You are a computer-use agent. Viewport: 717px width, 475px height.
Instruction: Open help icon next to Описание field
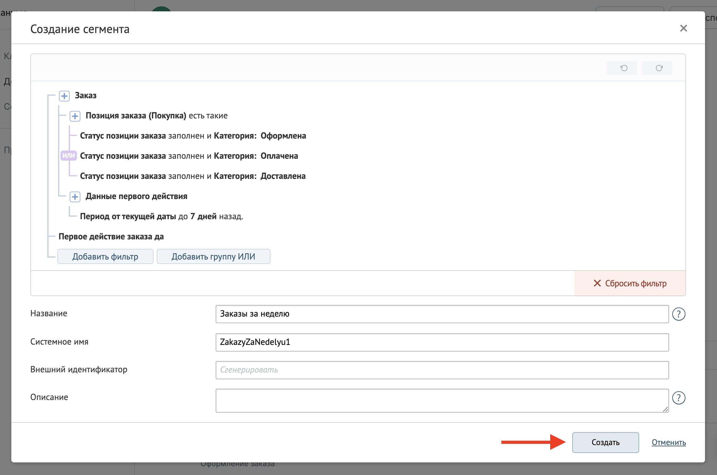[x=679, y=398]
